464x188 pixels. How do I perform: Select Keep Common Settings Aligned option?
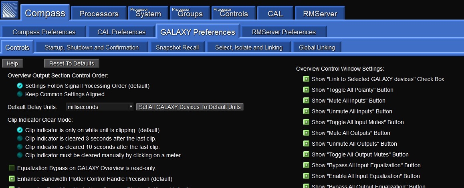tap(20, 95)
